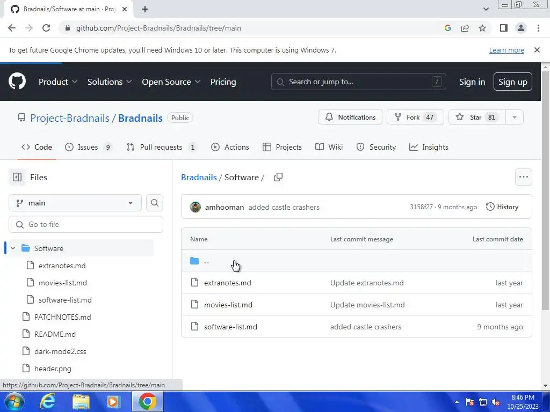Open the Chrome tab search dropdown
This screenshot has width=550, height=412.
486,9
